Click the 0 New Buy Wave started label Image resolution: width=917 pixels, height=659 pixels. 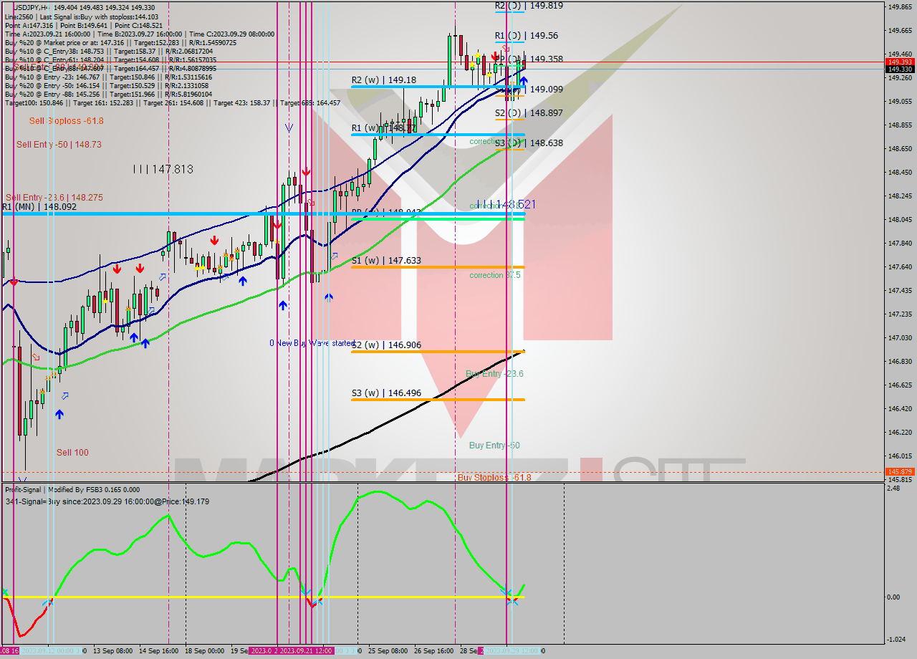[312, 343]
